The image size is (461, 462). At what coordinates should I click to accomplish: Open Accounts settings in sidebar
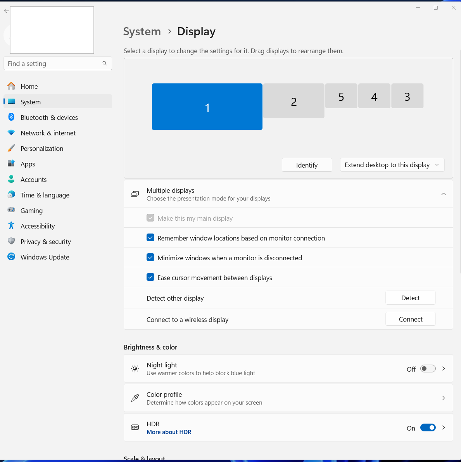pyautogui.click(x=58, y=180)
